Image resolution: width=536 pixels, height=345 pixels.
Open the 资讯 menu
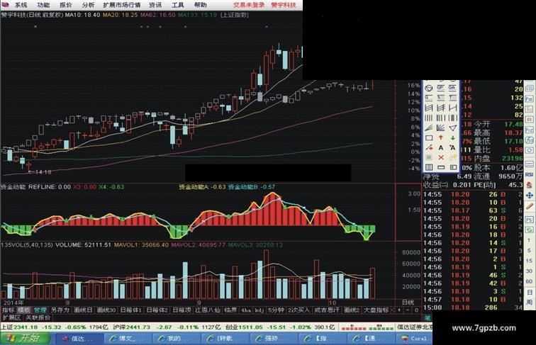click(x=155, y=5)
